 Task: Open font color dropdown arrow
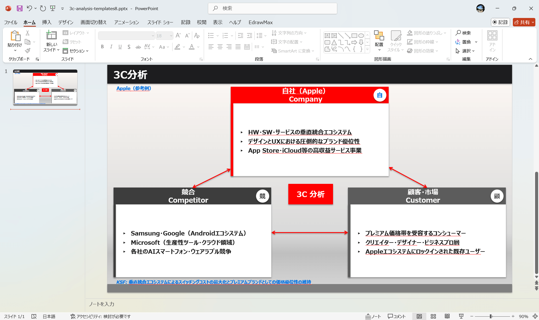(x=198, y=47)
